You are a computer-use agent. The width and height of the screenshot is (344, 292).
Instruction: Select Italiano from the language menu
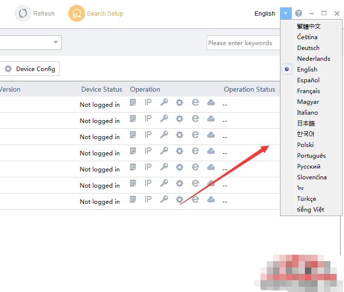(307, 113)
